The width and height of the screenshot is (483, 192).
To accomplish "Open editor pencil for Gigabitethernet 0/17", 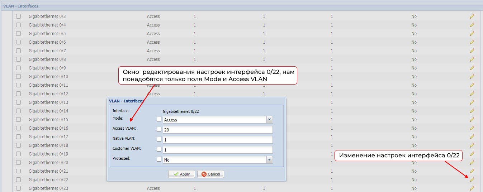I will click(x=472, y=137).
